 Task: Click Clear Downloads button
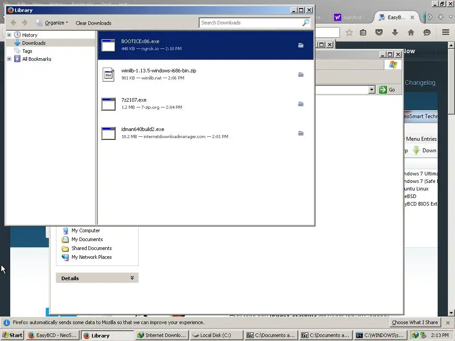[93, 23]
